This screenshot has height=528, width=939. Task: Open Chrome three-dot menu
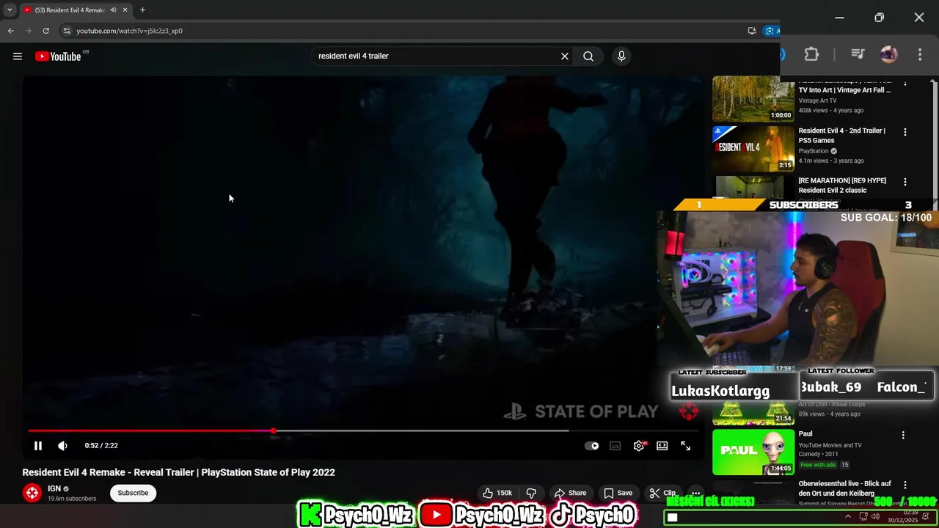coord(920,54)
